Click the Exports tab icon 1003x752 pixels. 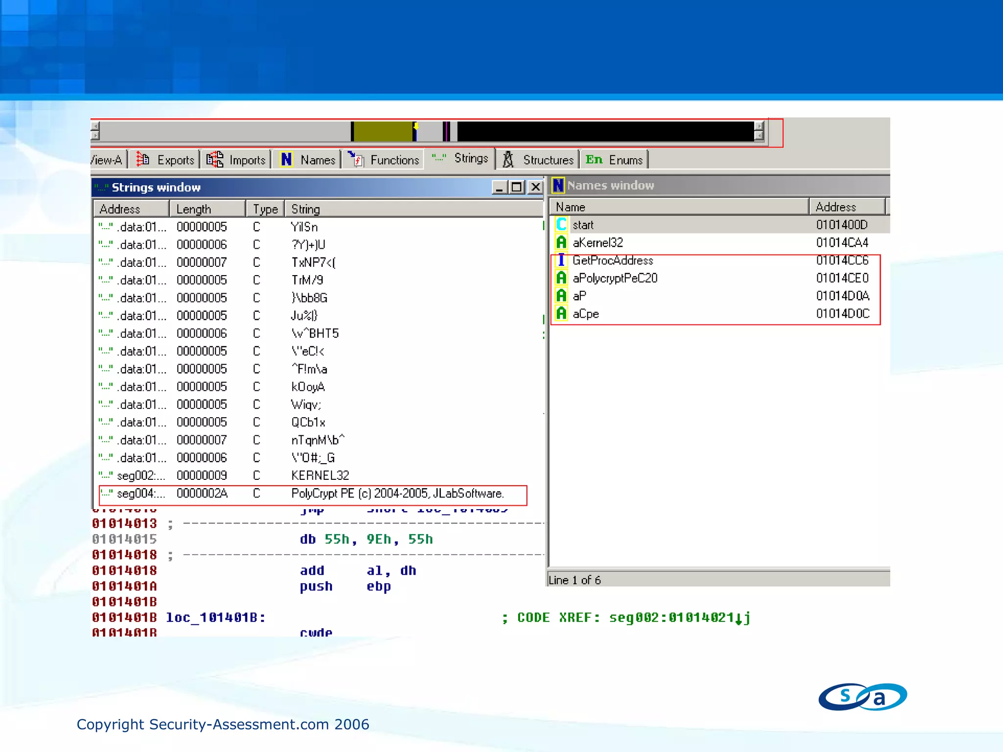point(143,160)
